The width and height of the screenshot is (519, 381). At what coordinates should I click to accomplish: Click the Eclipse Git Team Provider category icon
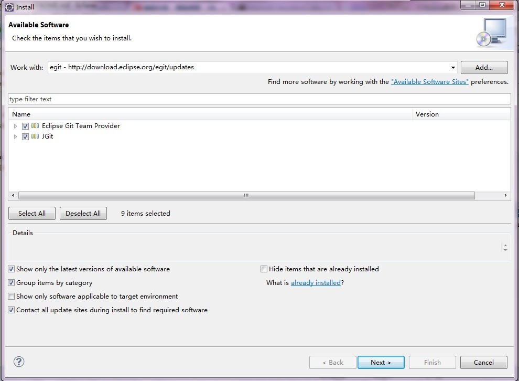click(x=35, y=126)
